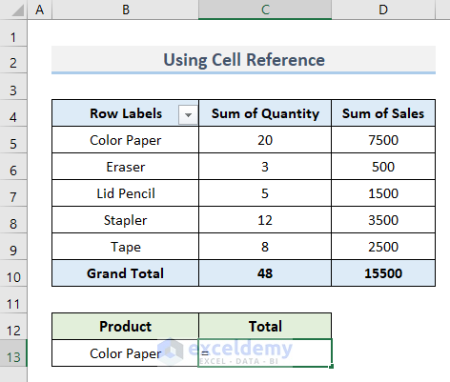Select 'Color Paper' cell in row 13
The height and width of the screenshot is (382, 450).
[126, 353]
